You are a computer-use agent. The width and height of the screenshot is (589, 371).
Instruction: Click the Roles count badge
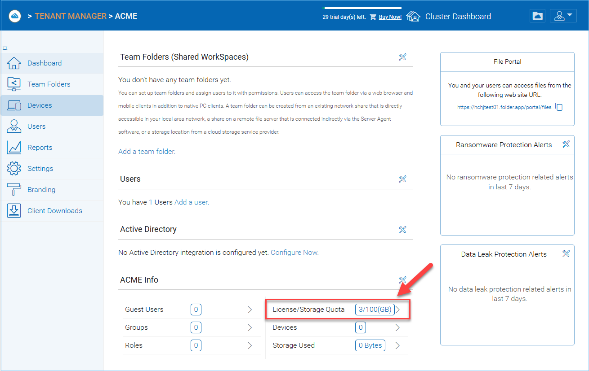tap(196, 345)
